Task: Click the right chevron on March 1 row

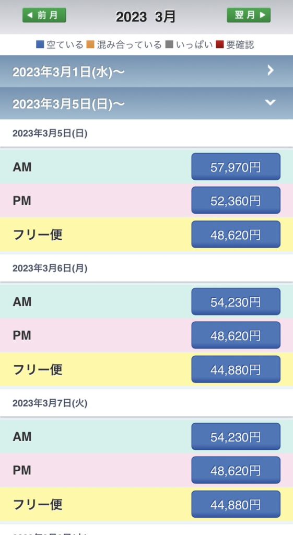Action: point(271,71)
